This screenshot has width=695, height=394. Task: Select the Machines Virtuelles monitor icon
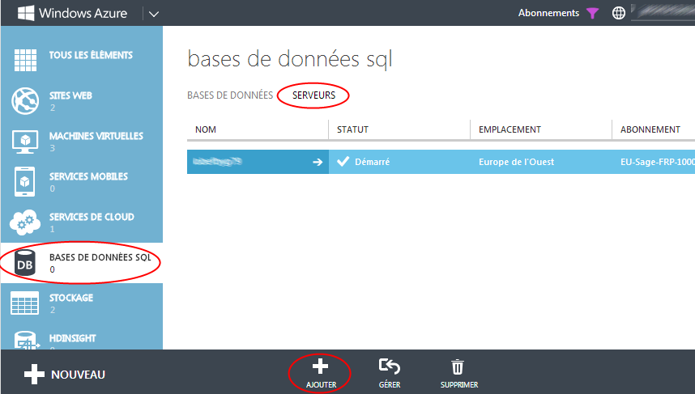pyautogui.click(x=25, y=142)
